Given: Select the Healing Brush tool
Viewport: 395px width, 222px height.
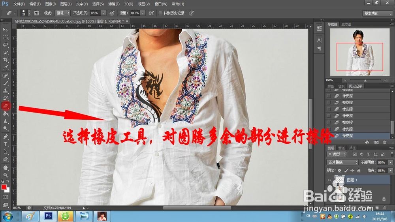Looking at the screenshot, I should (5, 75).
